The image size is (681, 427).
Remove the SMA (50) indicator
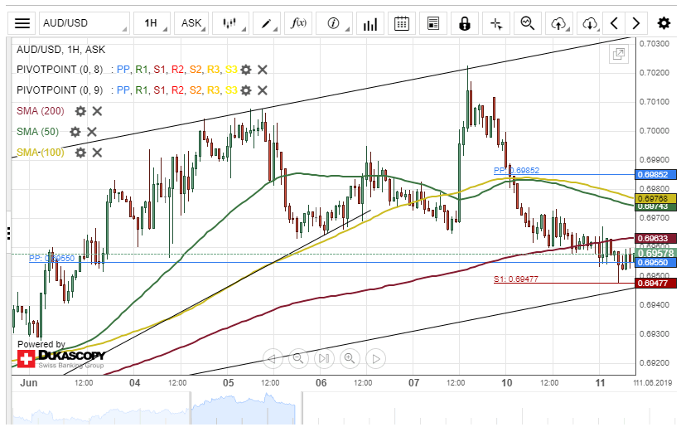(x=92, y=132)
